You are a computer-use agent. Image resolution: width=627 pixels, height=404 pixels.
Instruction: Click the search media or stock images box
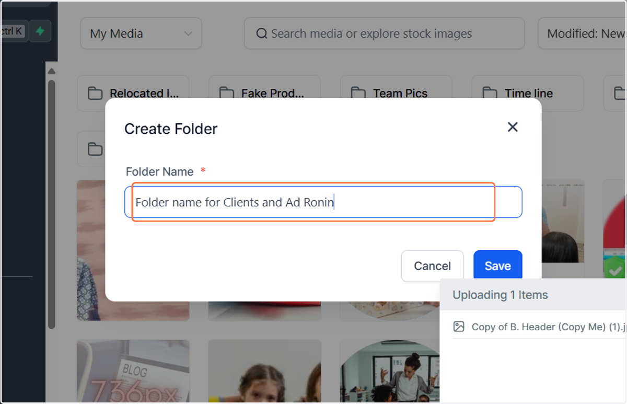pos(384,33)
